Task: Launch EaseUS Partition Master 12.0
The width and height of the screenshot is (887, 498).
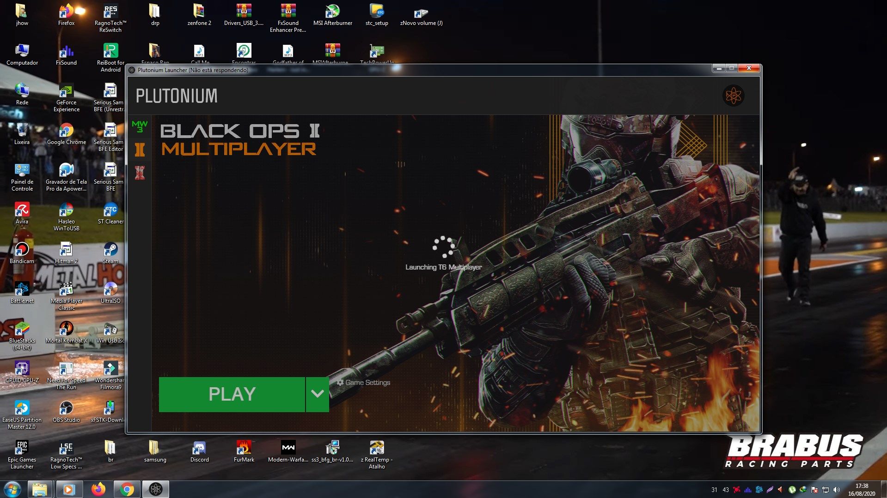Action: (x=22, y=415)
